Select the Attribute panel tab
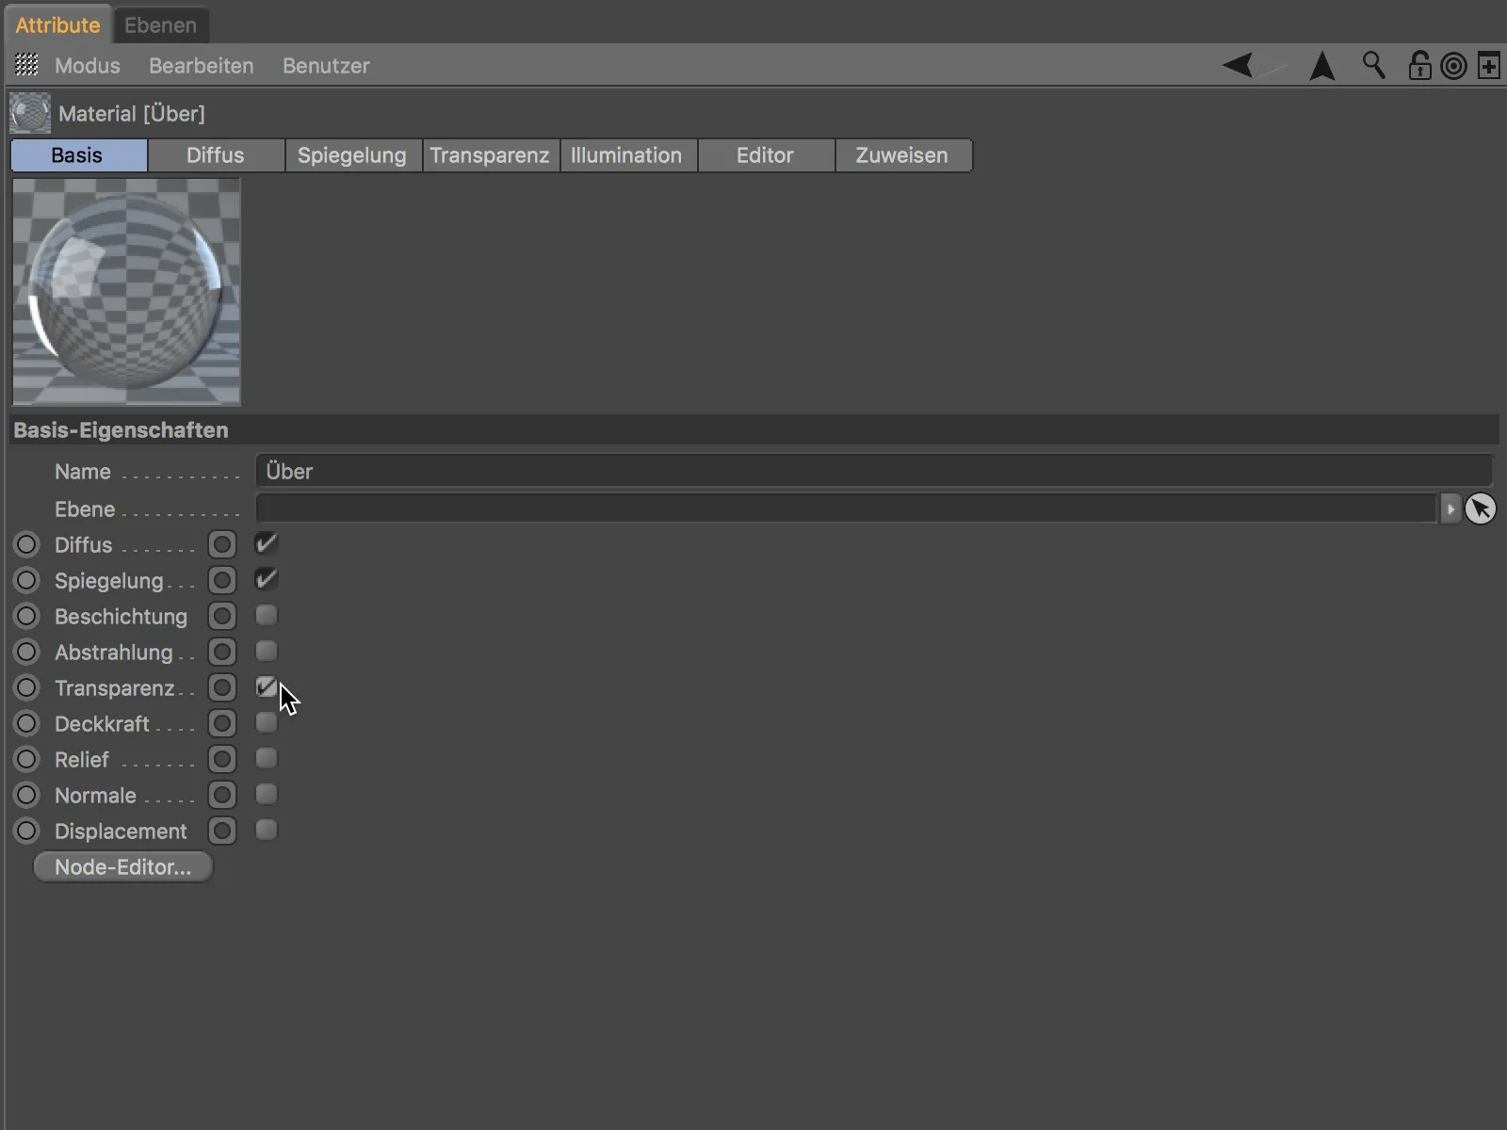1507x1130 pixels. pos(57,25)
